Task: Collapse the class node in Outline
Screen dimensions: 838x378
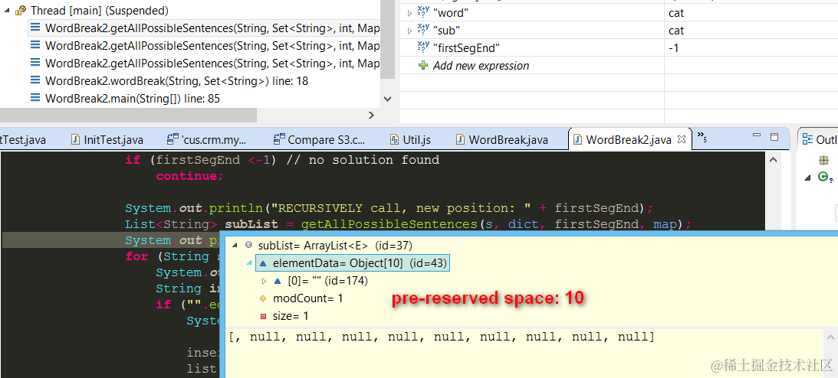Action: pos(807,178)
